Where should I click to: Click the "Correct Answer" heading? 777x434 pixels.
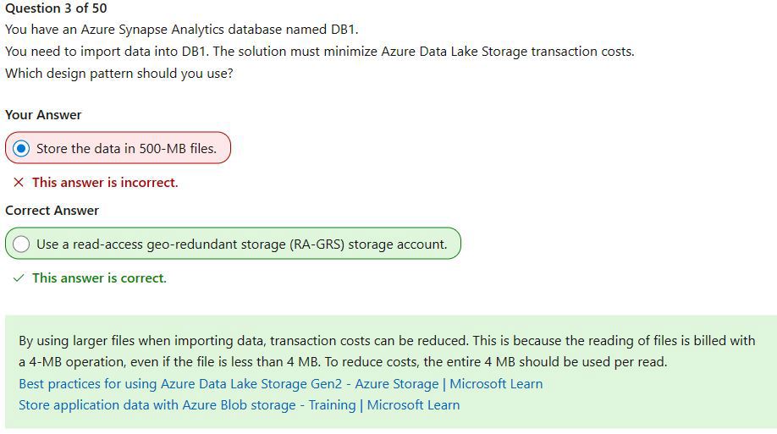52,211
